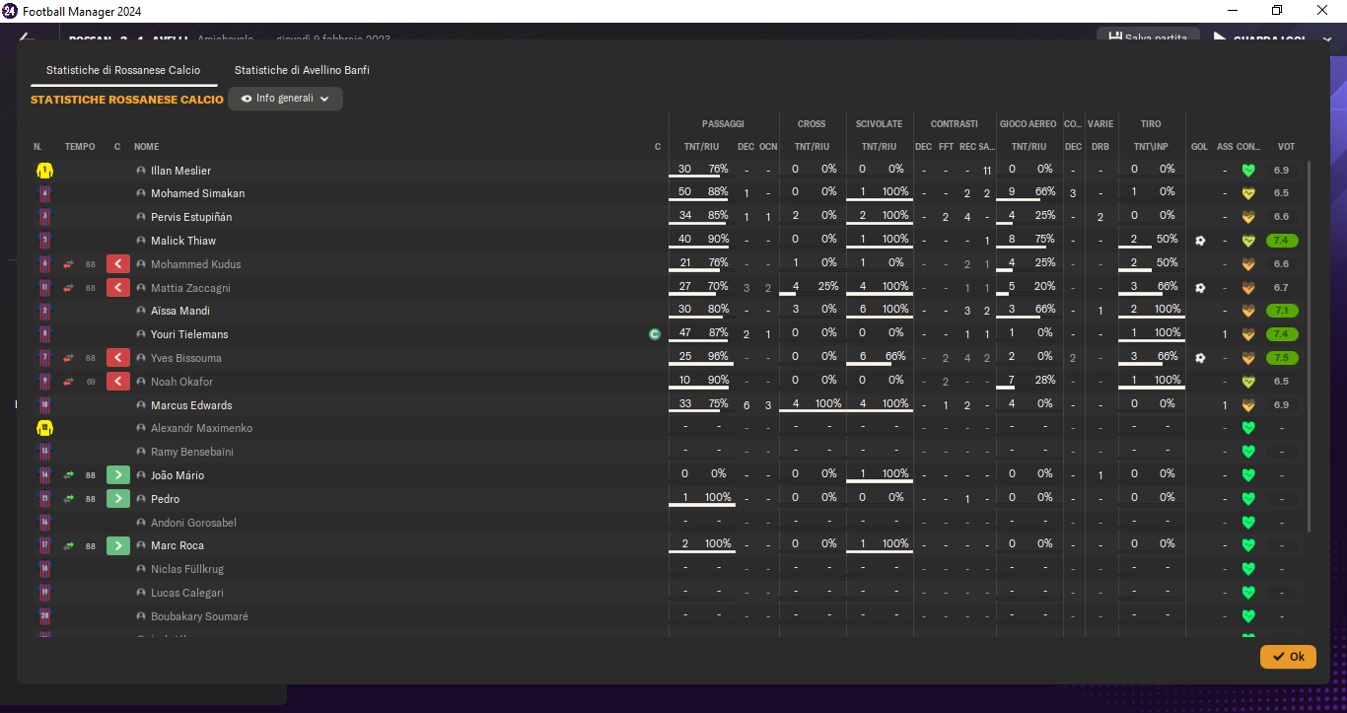Click green substituted-on arrow for João Mário
Image resolution: width=1347 pixels, height=713 pixels.
[118, 475]
